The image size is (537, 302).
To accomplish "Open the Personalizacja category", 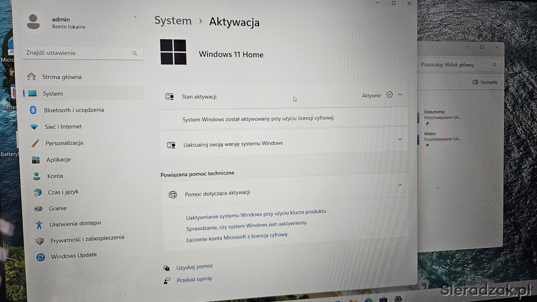I will point(64,143).
